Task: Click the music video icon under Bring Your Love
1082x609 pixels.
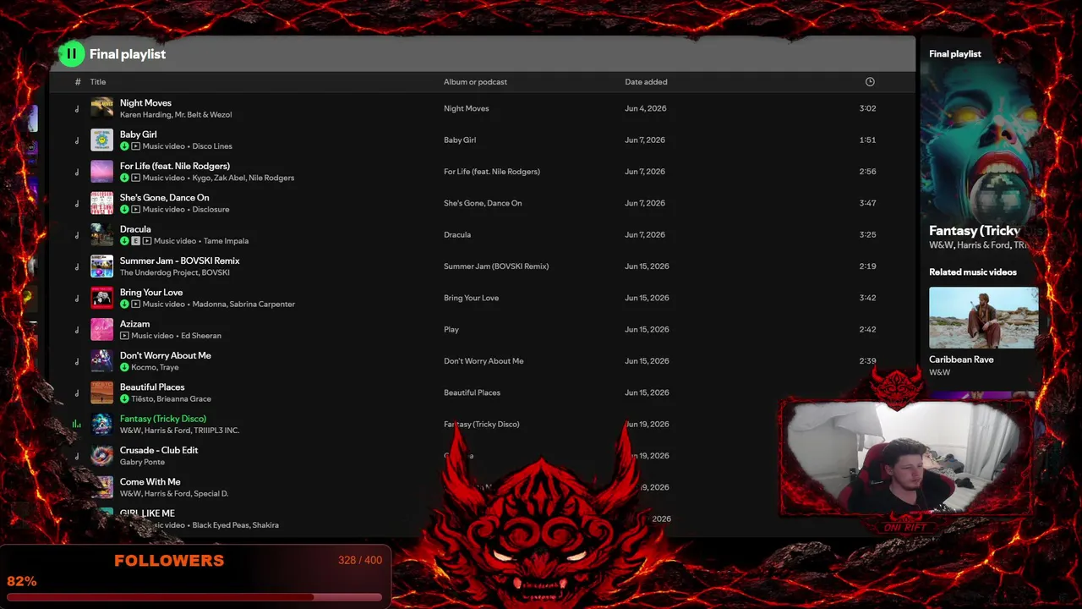Action: coord(135,304)
